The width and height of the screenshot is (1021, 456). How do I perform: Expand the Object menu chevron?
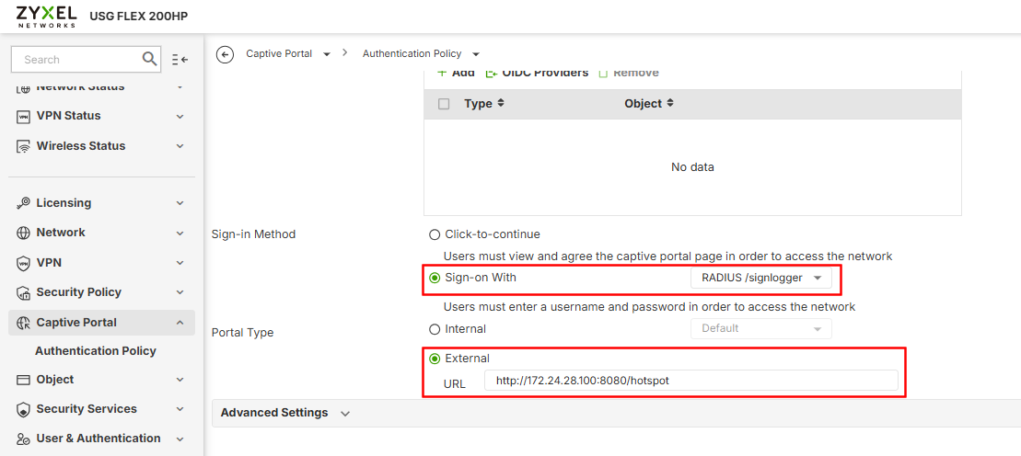[x=180, y=380]
